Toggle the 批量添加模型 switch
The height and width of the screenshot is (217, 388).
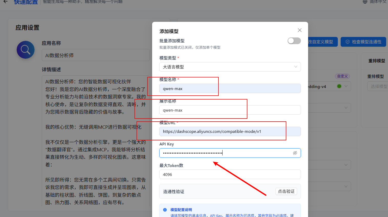pyautogui.click(x=294, y=41)
